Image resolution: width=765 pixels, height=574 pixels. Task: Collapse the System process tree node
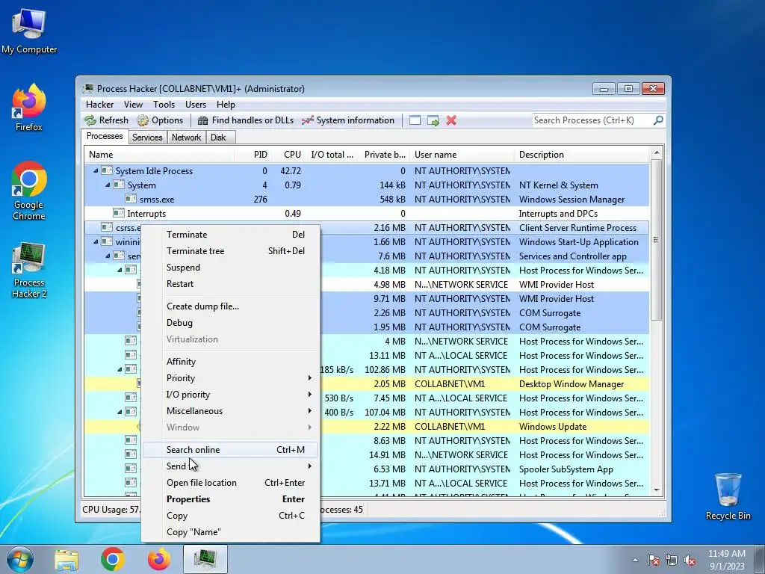coord(108,185)
